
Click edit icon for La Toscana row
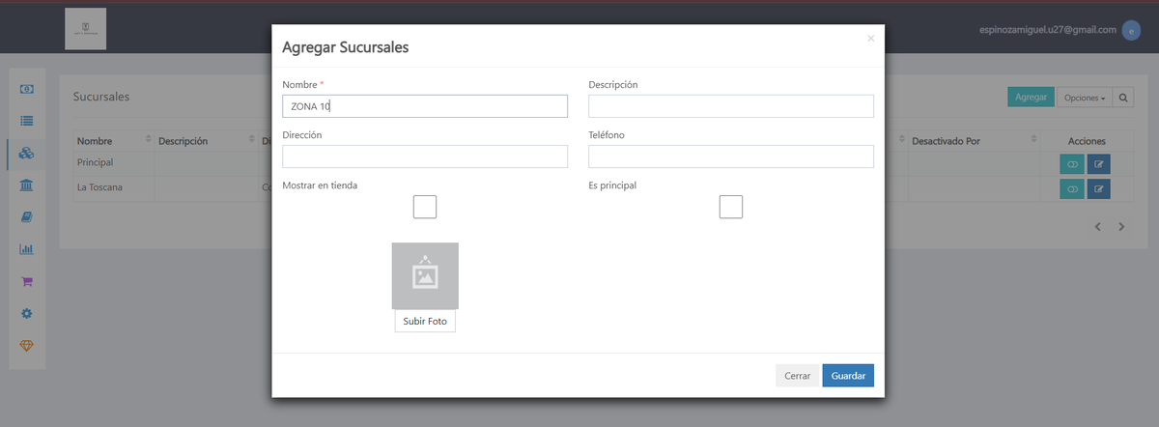(x=1098, y=188)
